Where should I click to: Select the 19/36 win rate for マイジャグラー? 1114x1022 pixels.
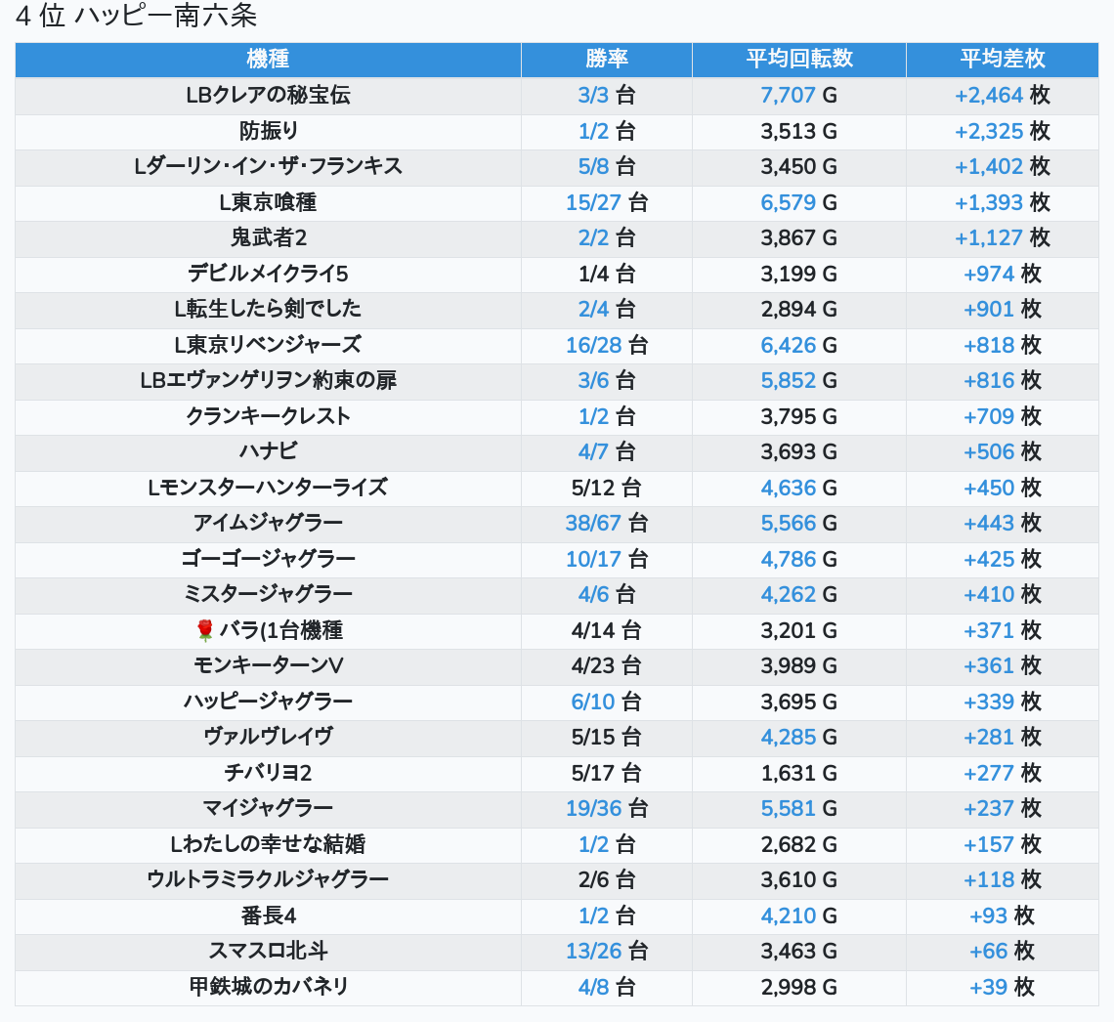coord(593,808)
